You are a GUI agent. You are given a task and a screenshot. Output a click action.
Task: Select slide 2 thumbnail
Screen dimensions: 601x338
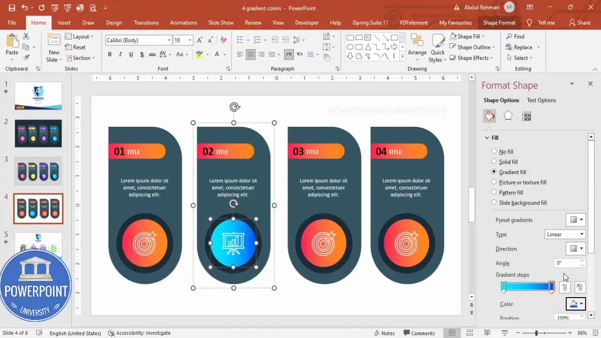click(x=38, y=133)
